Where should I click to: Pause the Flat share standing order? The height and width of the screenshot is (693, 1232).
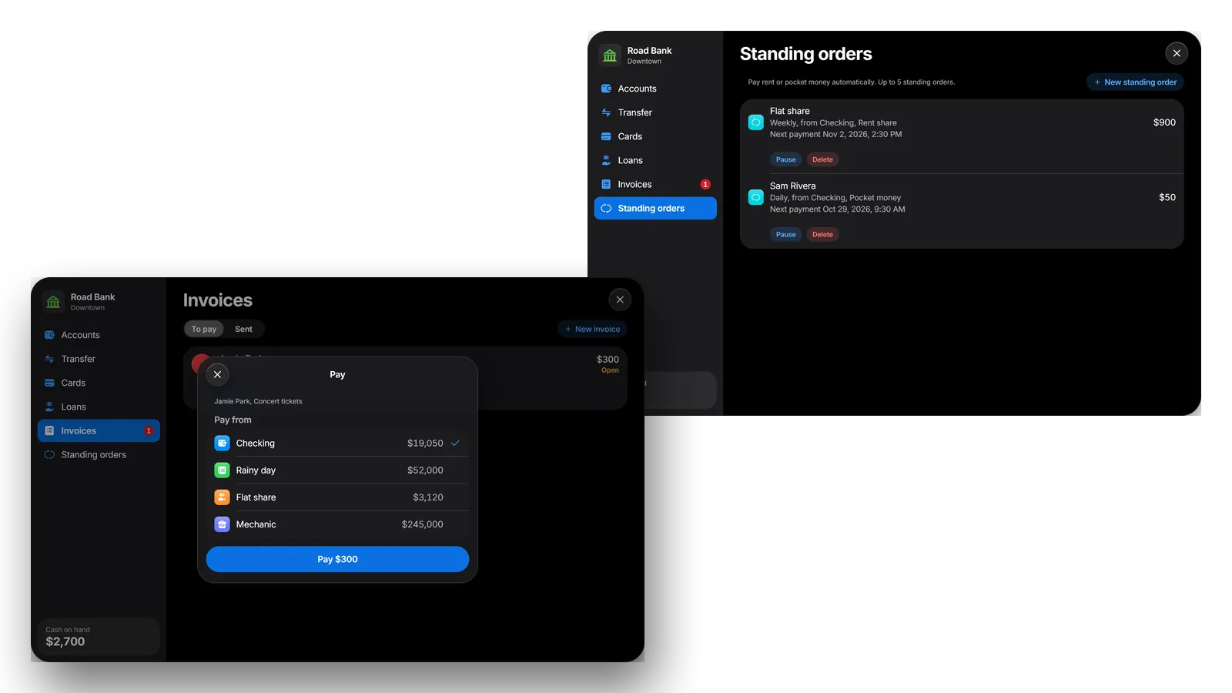[x=785, y=159]
